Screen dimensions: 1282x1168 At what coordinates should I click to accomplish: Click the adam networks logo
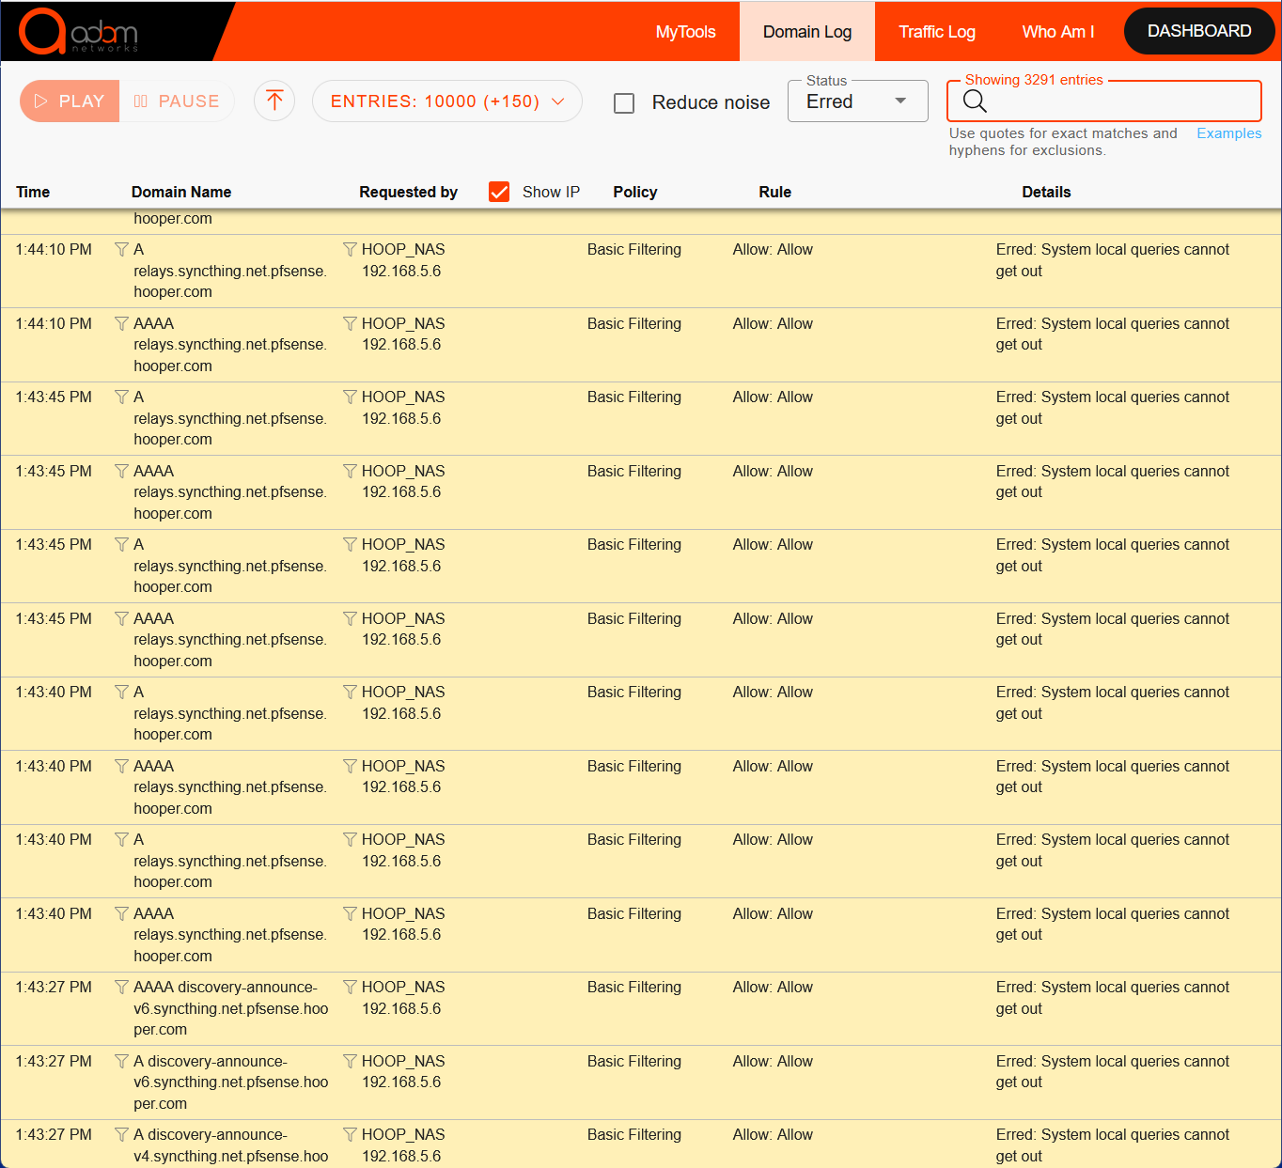coord(79,32)
